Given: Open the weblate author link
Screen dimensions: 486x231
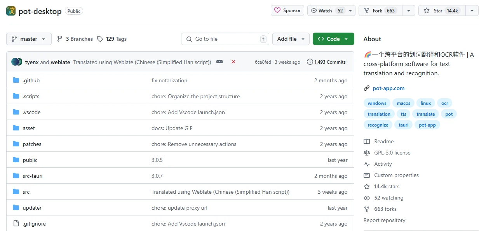Looking at the screenshot, I should pos(60,62).
